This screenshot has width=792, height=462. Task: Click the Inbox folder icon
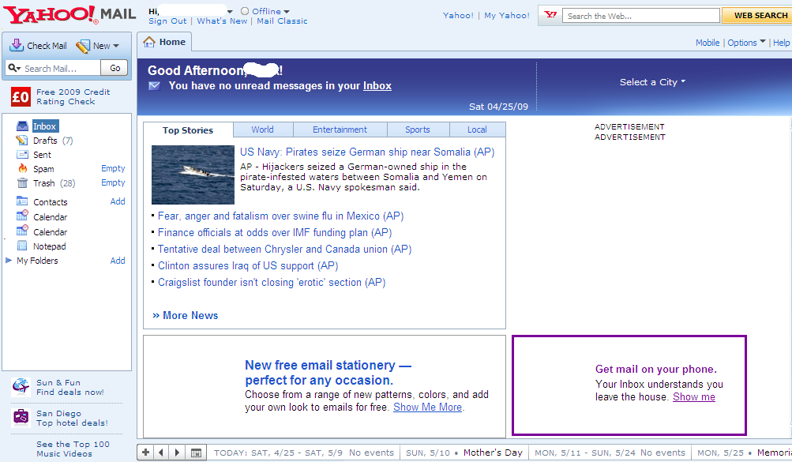(x=22, y=126)
